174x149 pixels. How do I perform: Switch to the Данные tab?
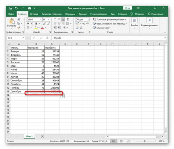(83, 14)
